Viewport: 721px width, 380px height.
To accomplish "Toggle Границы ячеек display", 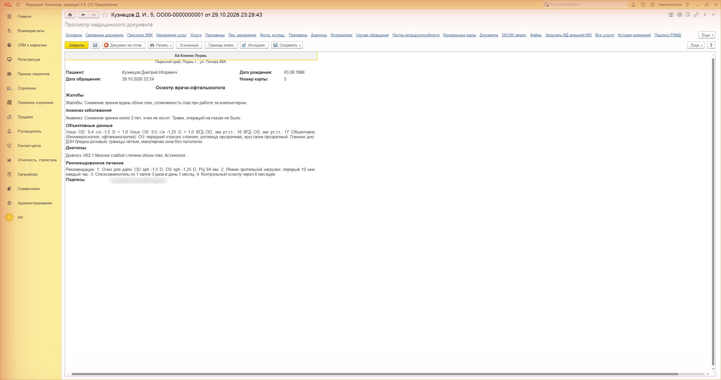I will click(x=221, y=45).
